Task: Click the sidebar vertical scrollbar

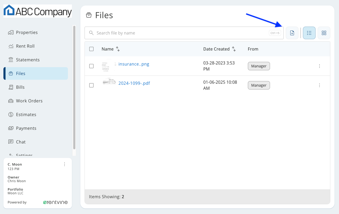Action: tap(74, 87)
